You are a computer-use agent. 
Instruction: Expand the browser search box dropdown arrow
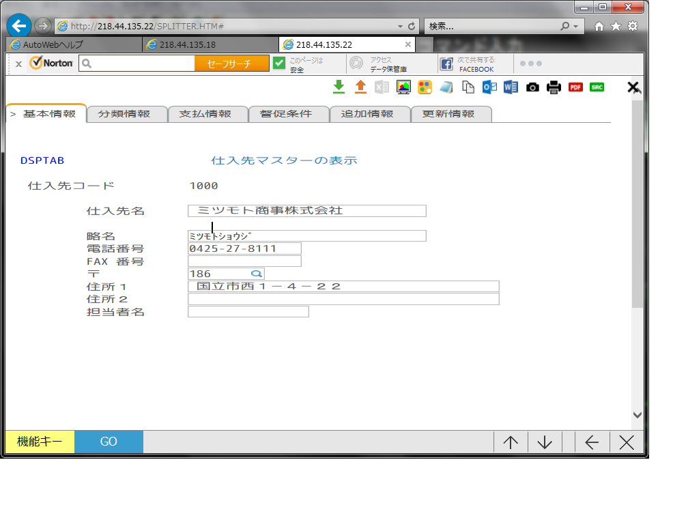[x=577, y=26]
